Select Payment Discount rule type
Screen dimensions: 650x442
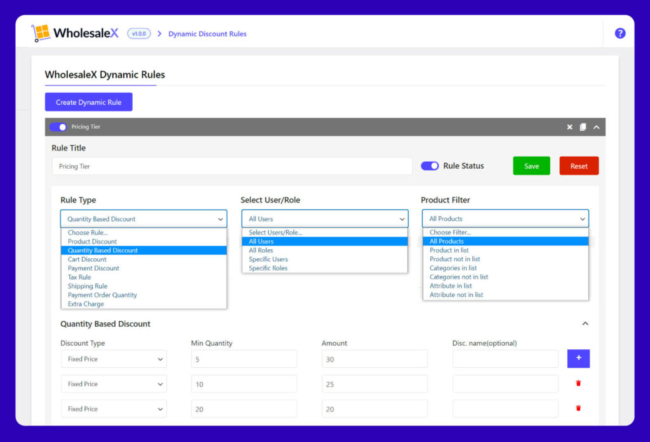pyautogui.click(x=144, y=268)
